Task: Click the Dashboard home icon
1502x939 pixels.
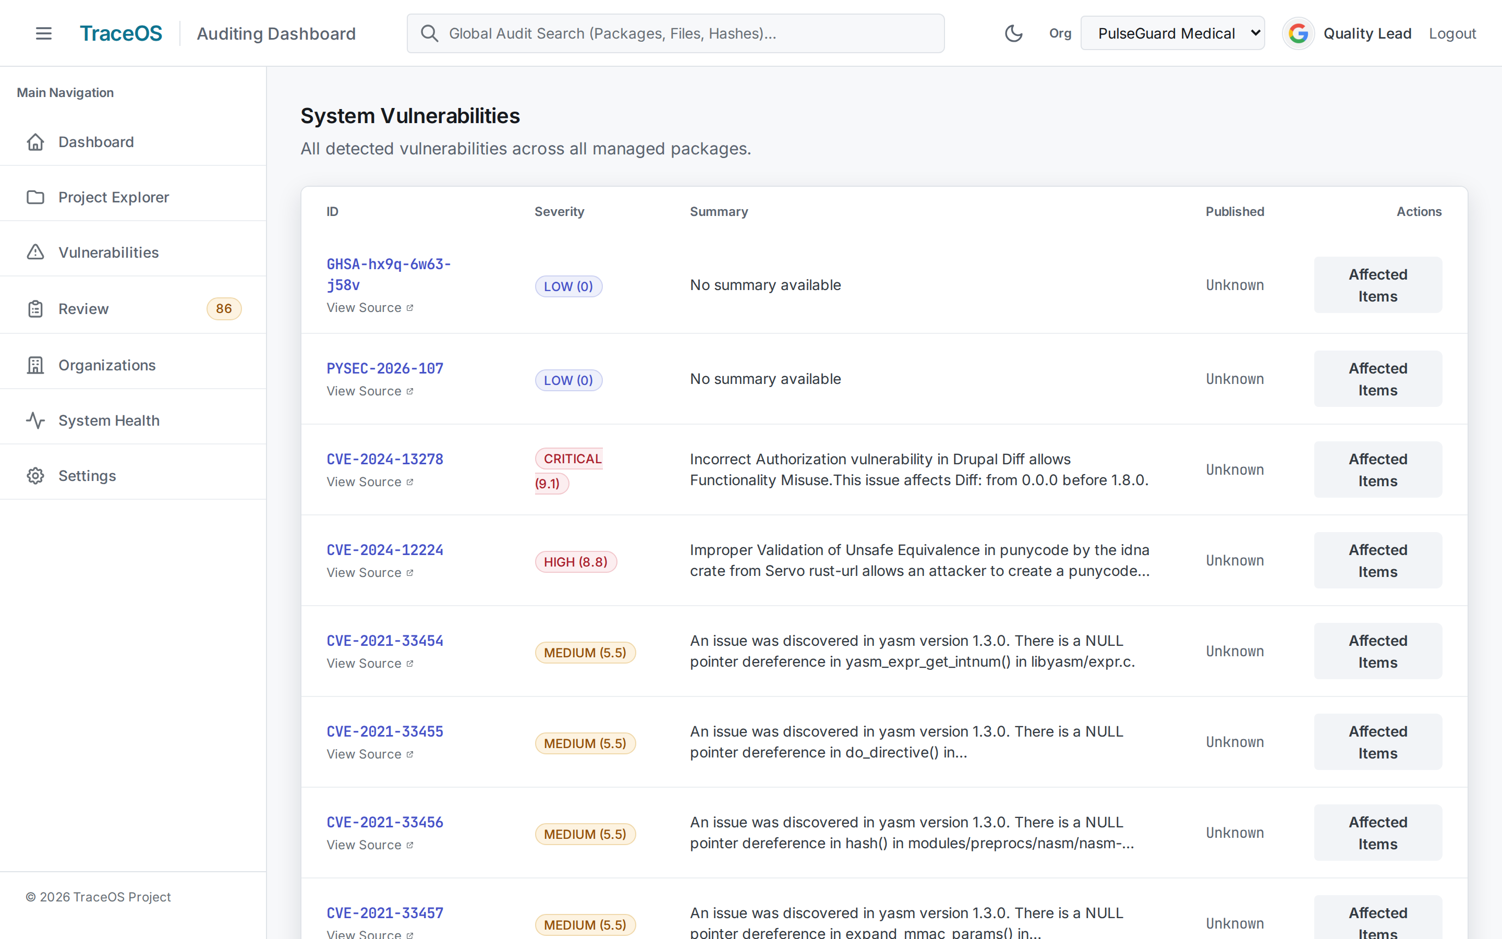Action: point(35,142)
